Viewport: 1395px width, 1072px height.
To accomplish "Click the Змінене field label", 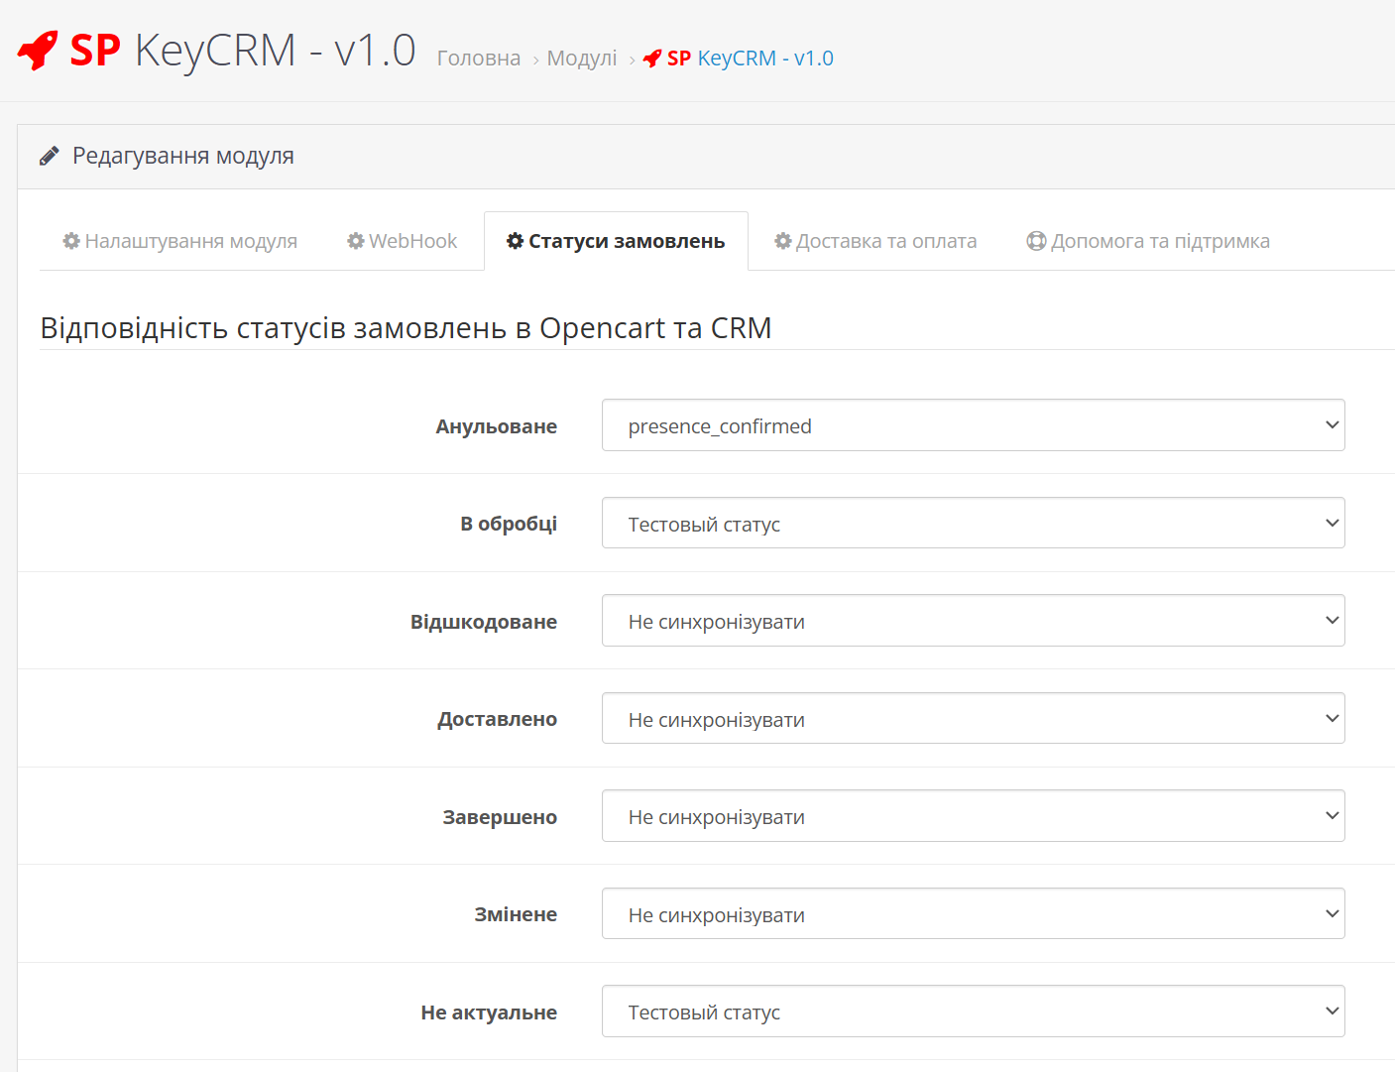I will pyautogui.click(x=516, y=914).
